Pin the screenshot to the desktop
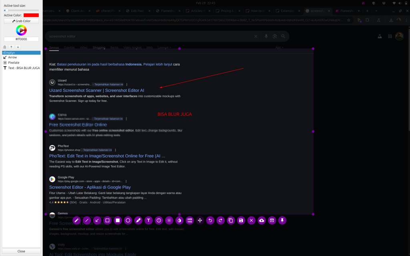410x256 pixels. 282,220
